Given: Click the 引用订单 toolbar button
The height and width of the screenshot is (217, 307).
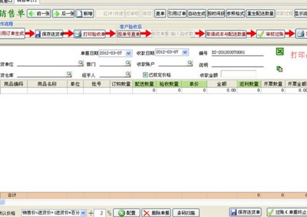Looking at the screenshot, I should click(177, 13).
